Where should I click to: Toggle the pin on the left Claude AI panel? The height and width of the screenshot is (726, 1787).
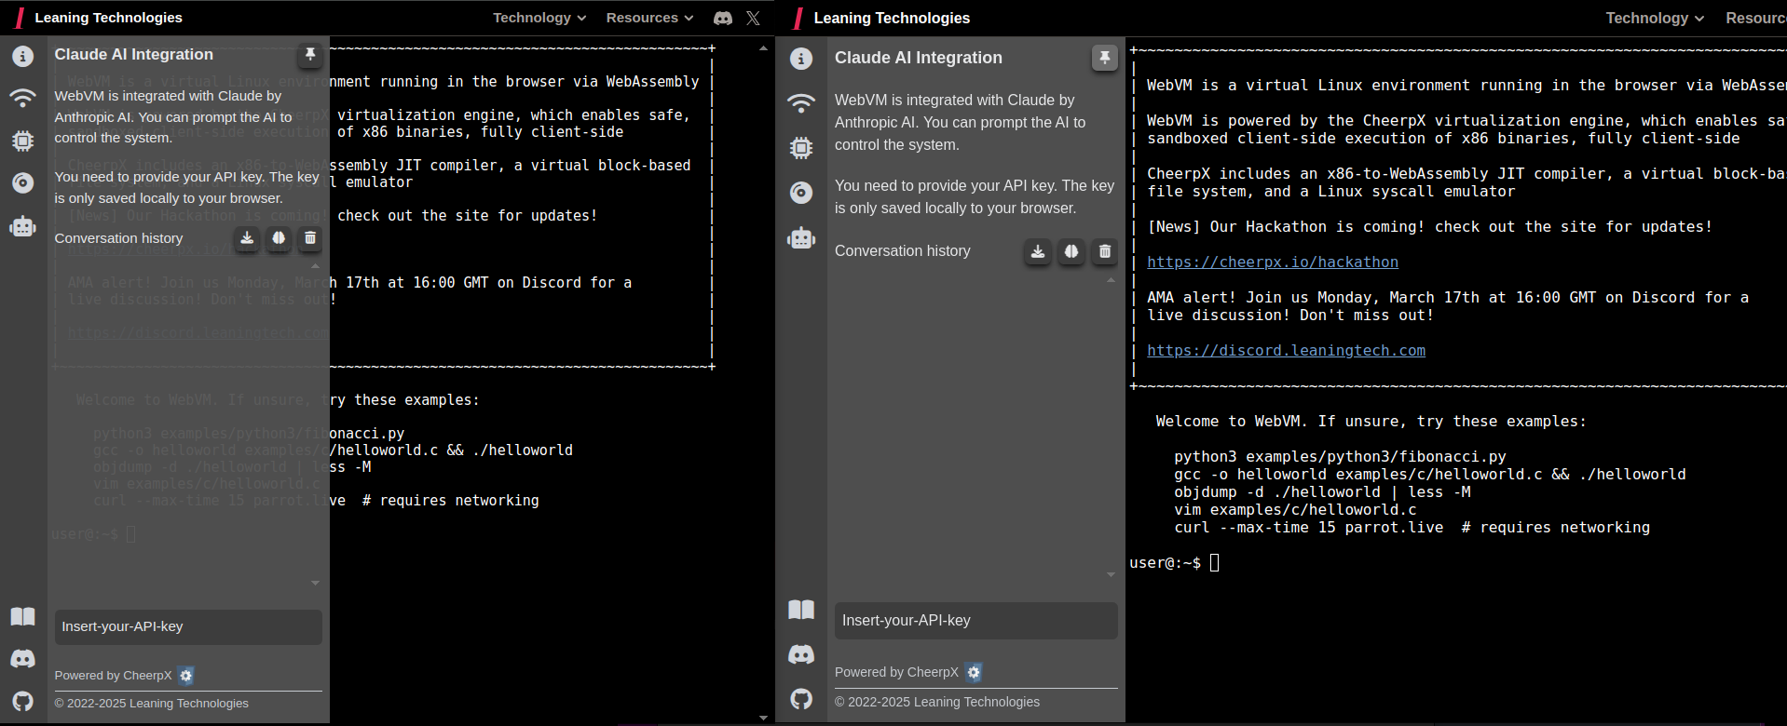tap(310, 55)
